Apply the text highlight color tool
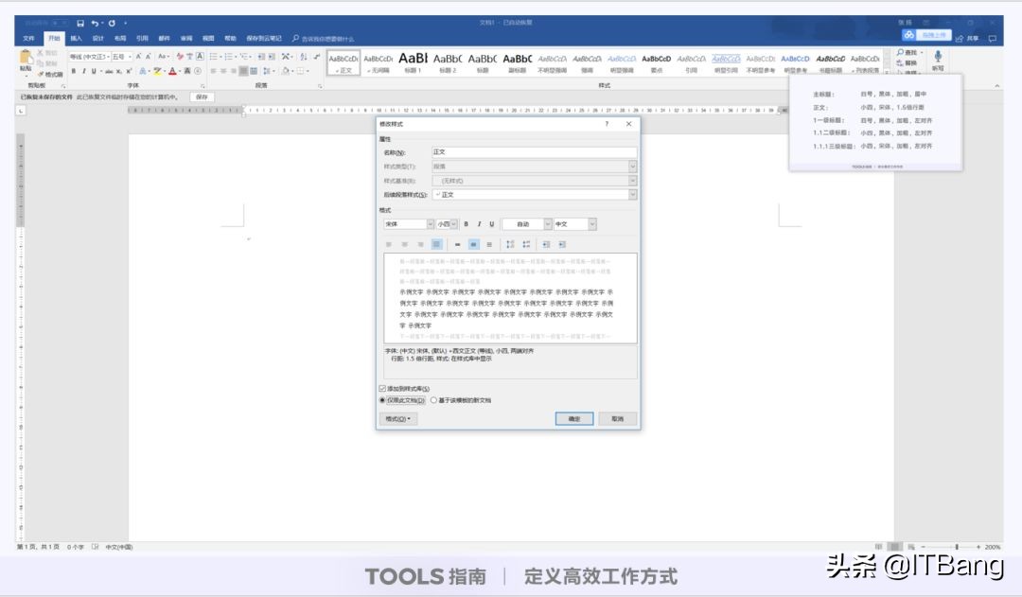 [x=157, y=70]
